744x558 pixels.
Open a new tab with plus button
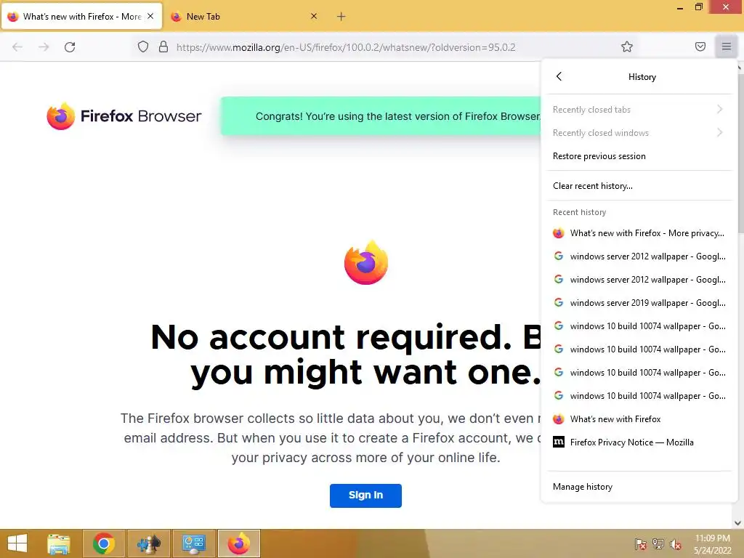click(x=341, y=17)
